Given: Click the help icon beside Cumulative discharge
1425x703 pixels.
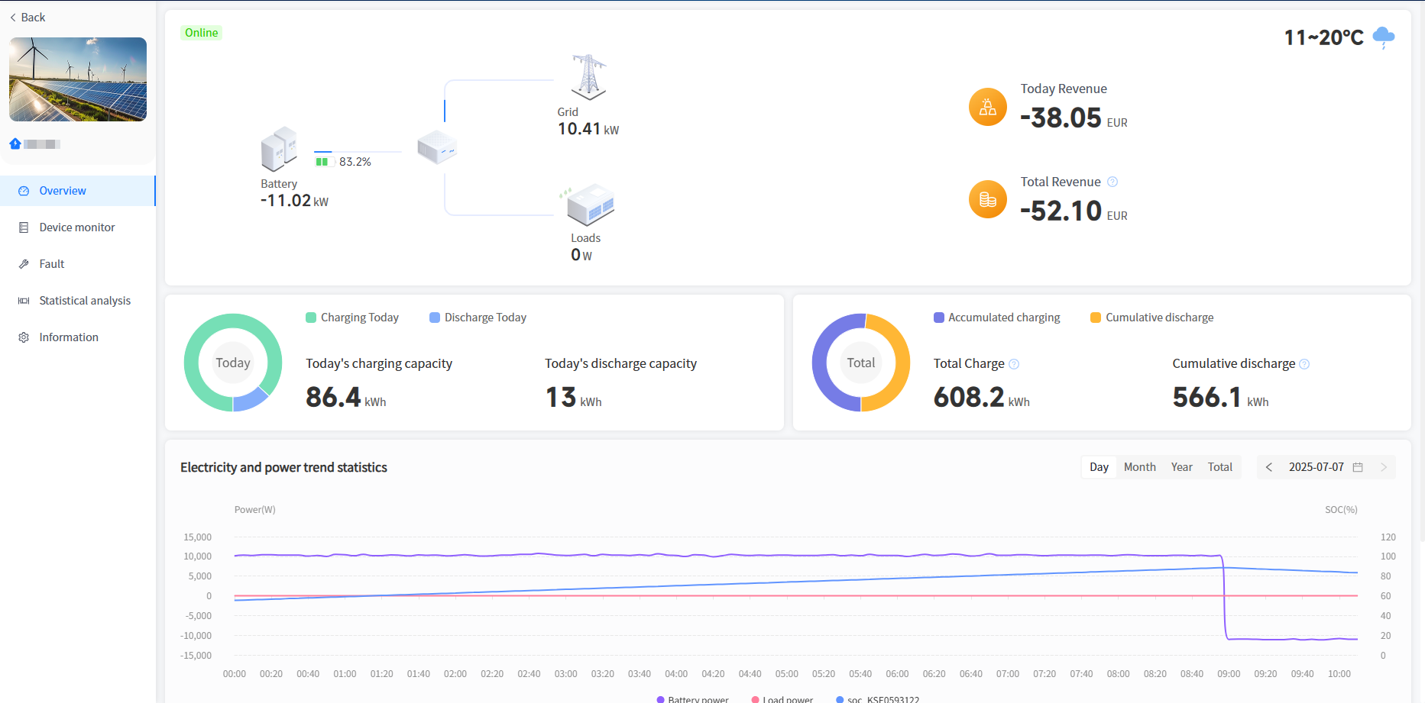Looking at the screenshot, I should coord(1304,364).
